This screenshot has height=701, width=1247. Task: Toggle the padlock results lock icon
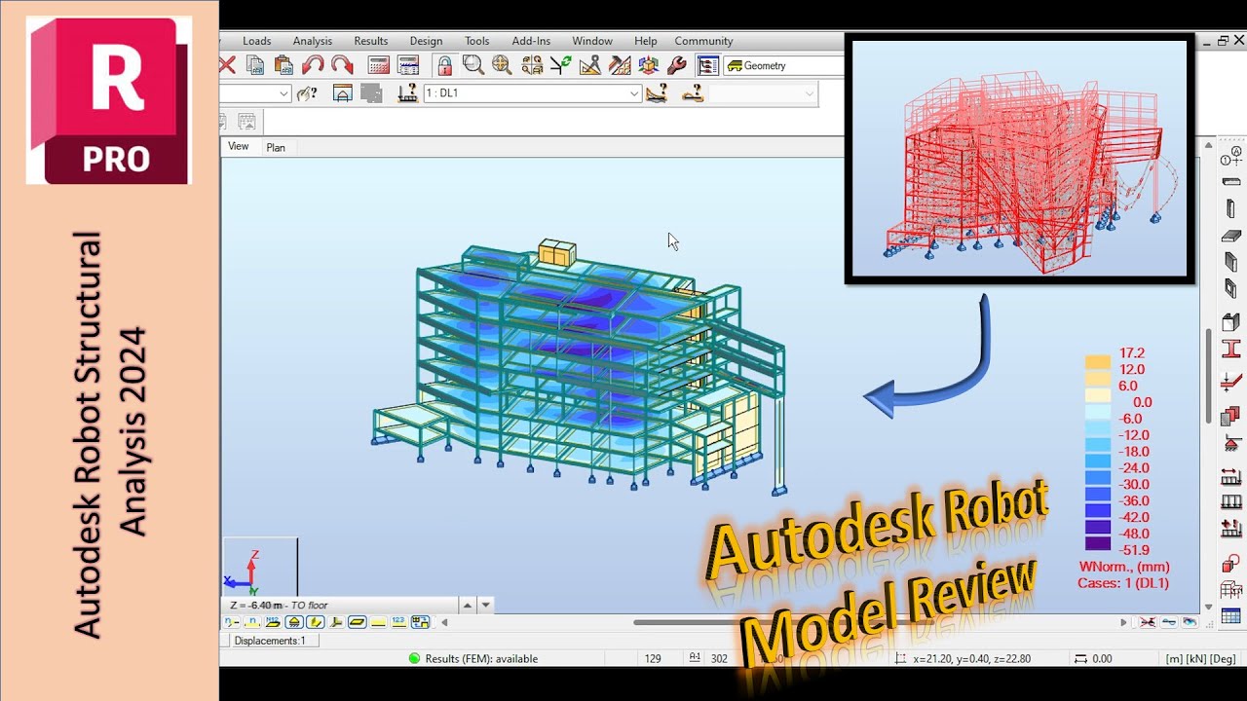click(444, 65)
